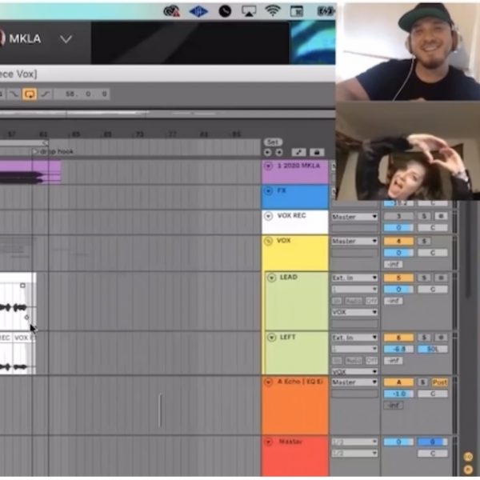Viewport: 480px width, 480px height.
Task: Open LEAD input channel dropdown
Action: click(x=354, y=289)
